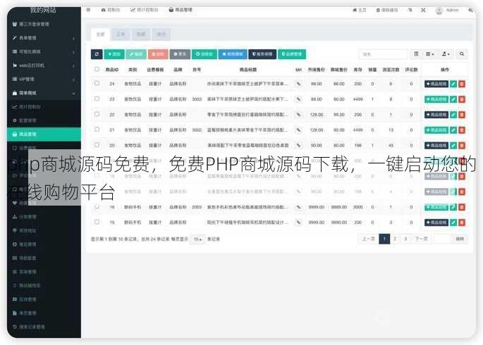Image resolution: width=483 pixels, height=345 pixels.
Task: Click the URL link icon in row 23
Action: (298, 99)
